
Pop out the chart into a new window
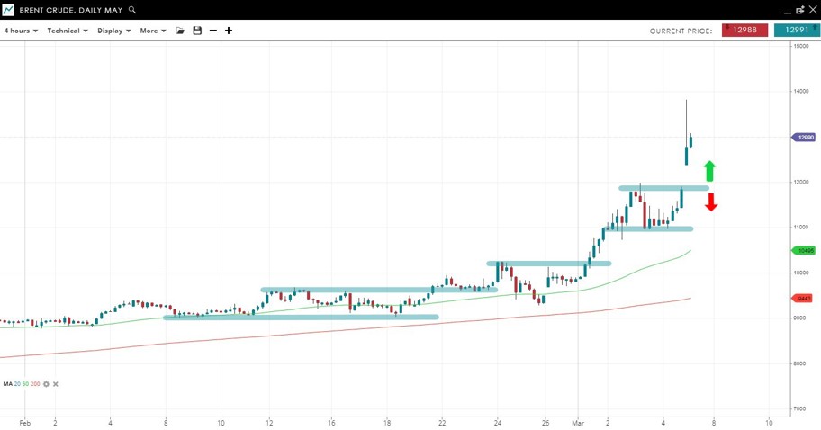[799, 10]
